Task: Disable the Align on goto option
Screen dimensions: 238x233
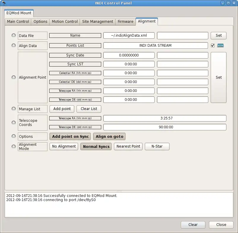Action: (110, 137)
